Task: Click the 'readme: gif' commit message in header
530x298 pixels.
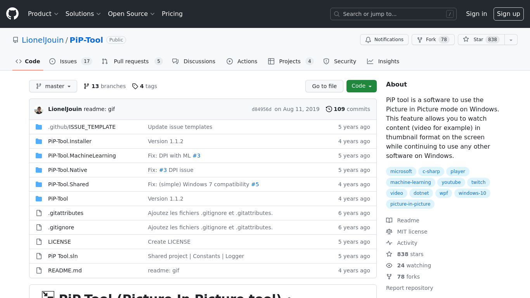Action: click(99, 109)
